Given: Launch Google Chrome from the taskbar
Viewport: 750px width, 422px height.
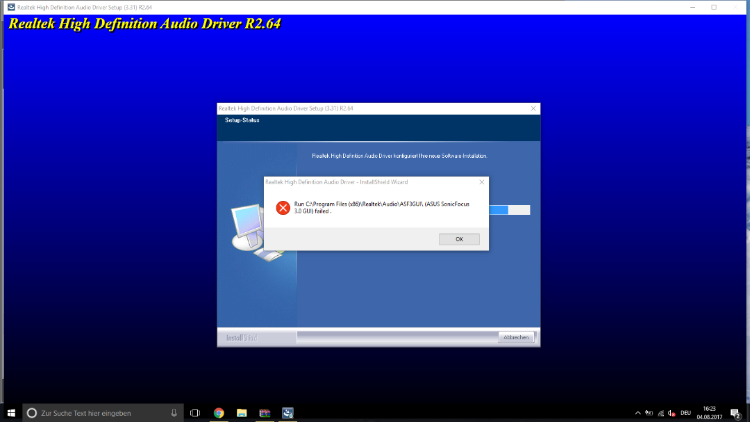Looking at the screenshot, I should pyautogui.click(x=219, y=413).
